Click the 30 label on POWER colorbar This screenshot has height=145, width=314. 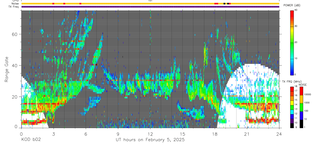(x=296, y=26)
